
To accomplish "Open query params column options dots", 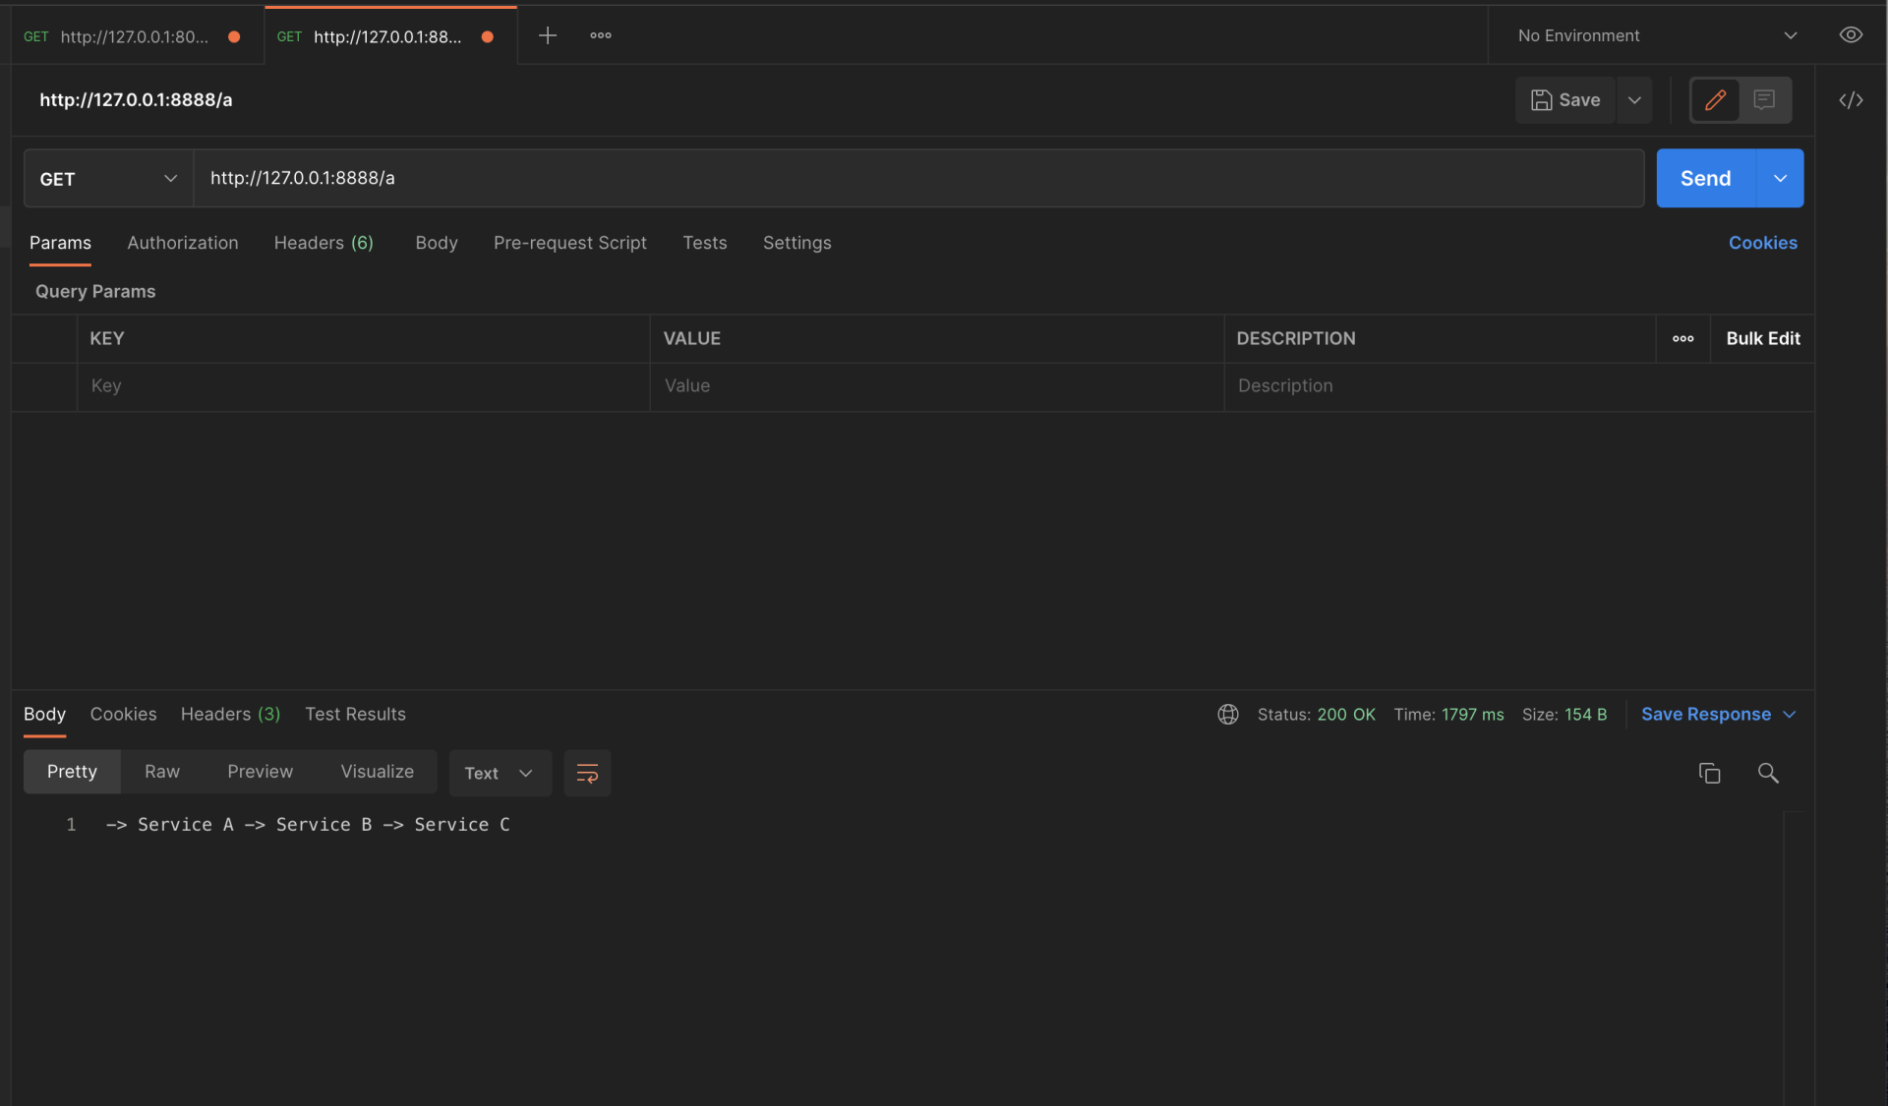I will pyautogui.click(x=1682, y=339).
